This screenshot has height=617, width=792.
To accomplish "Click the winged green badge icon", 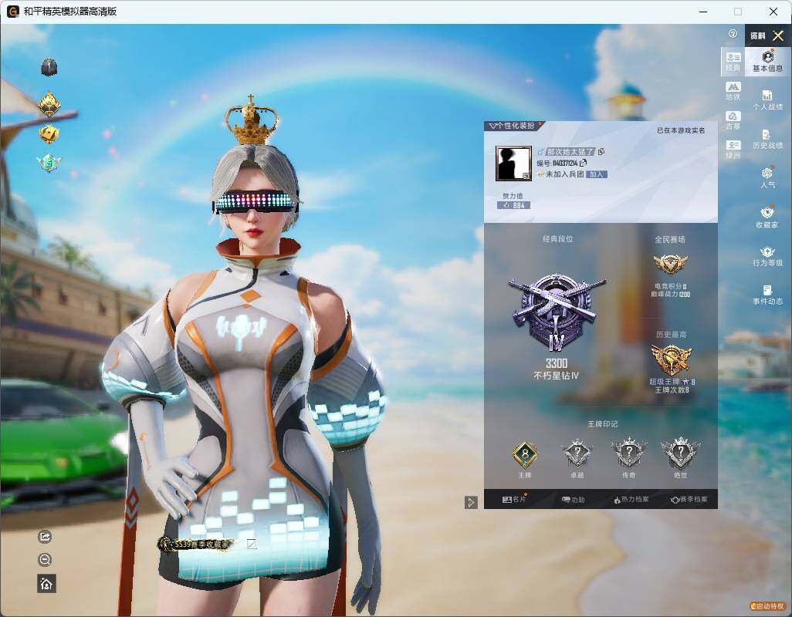I will [49, 163].
